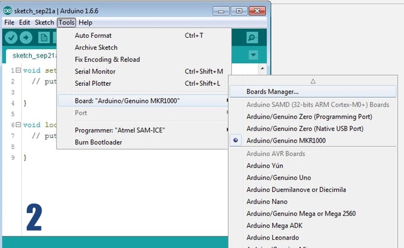Click the editor scrollbar up arrow

coord(262,69)
